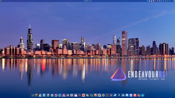Launch the HandBrake-style H icon
The width and height of the screenshot is (175, 98).
pyautogui.click(x=68, y=95)
